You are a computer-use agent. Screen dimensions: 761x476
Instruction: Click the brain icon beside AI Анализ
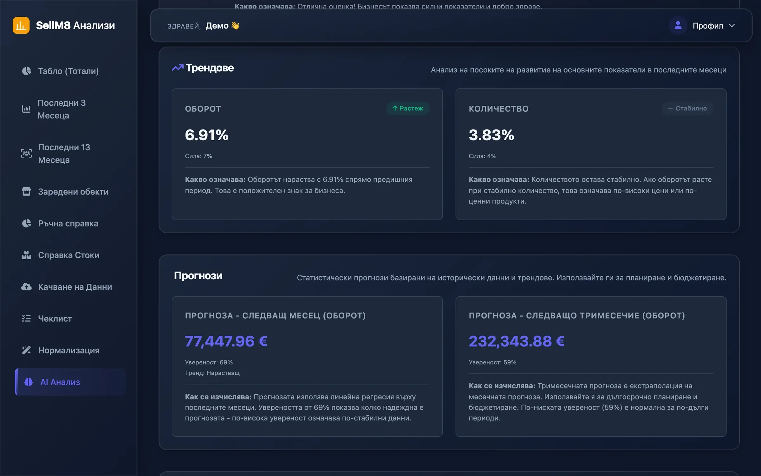click(29, 382)
